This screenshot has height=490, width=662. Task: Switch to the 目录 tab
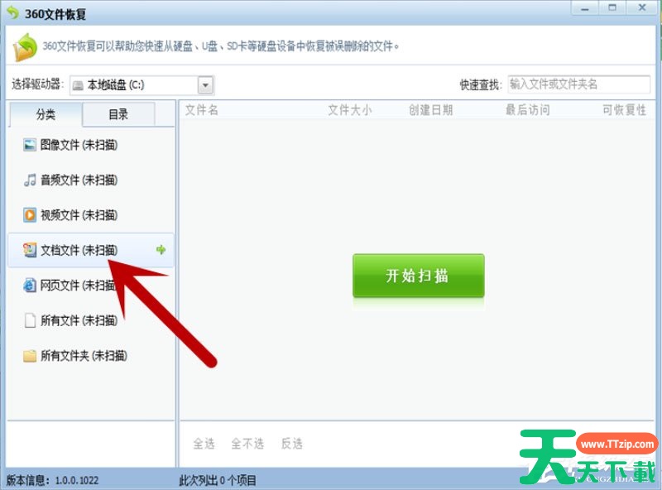pos(118,114)
